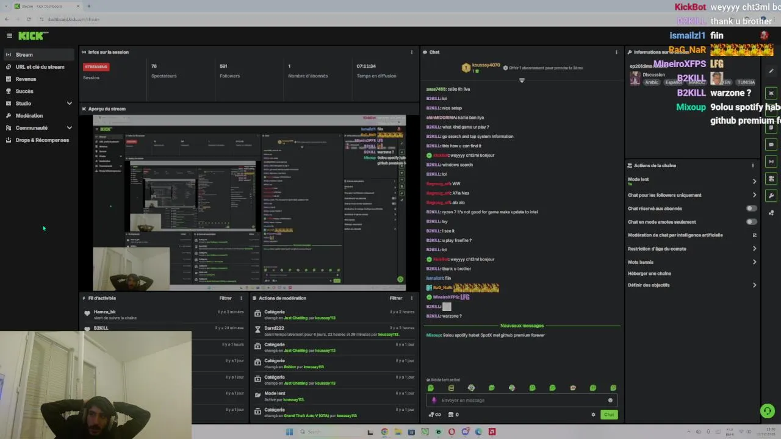The height and width of the screenshot is (439, 781).
Task: Click the broadcast signal icon on right rail
Action: pos(771,162)
